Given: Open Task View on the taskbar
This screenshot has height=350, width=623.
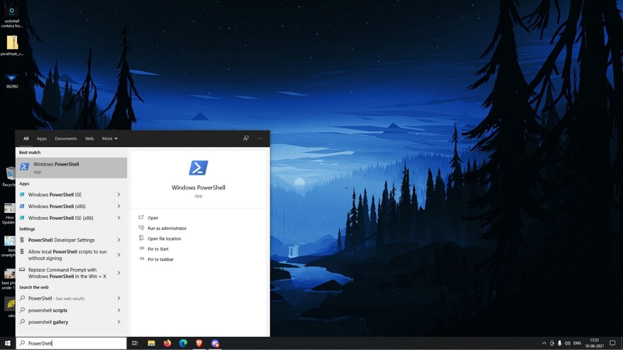Looking at the screenshot, I should [135, 343].
